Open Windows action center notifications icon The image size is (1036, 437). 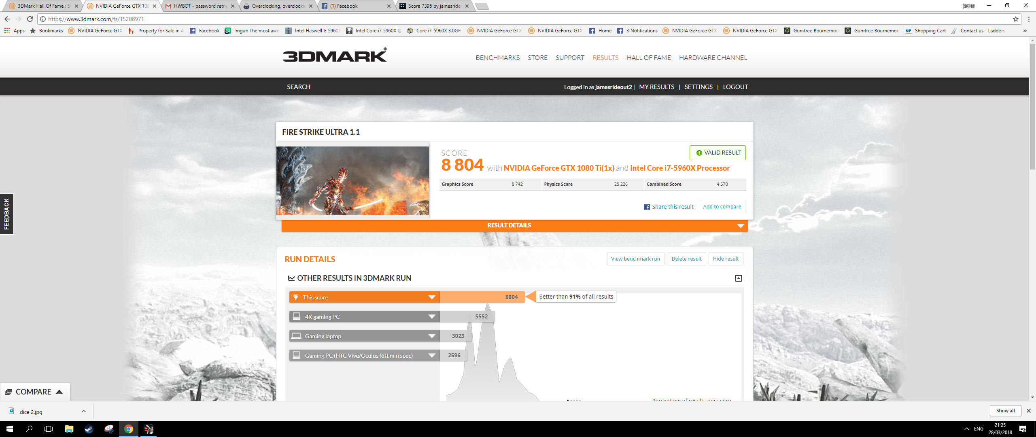pyautogui.click(x=1023, y=429)
